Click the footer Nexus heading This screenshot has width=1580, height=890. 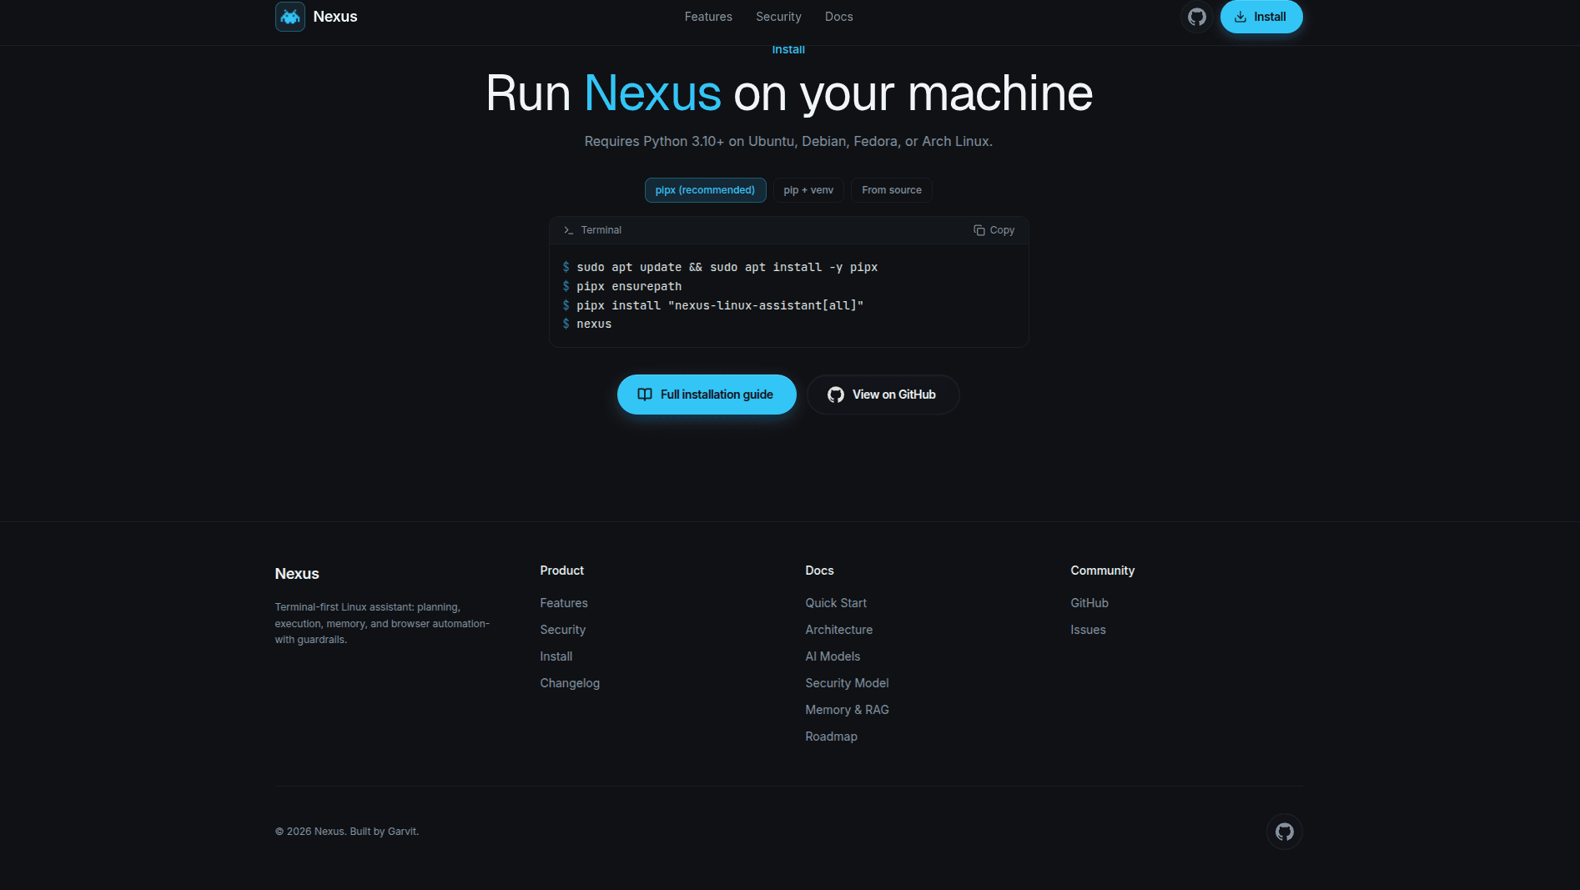pos(297,574)
